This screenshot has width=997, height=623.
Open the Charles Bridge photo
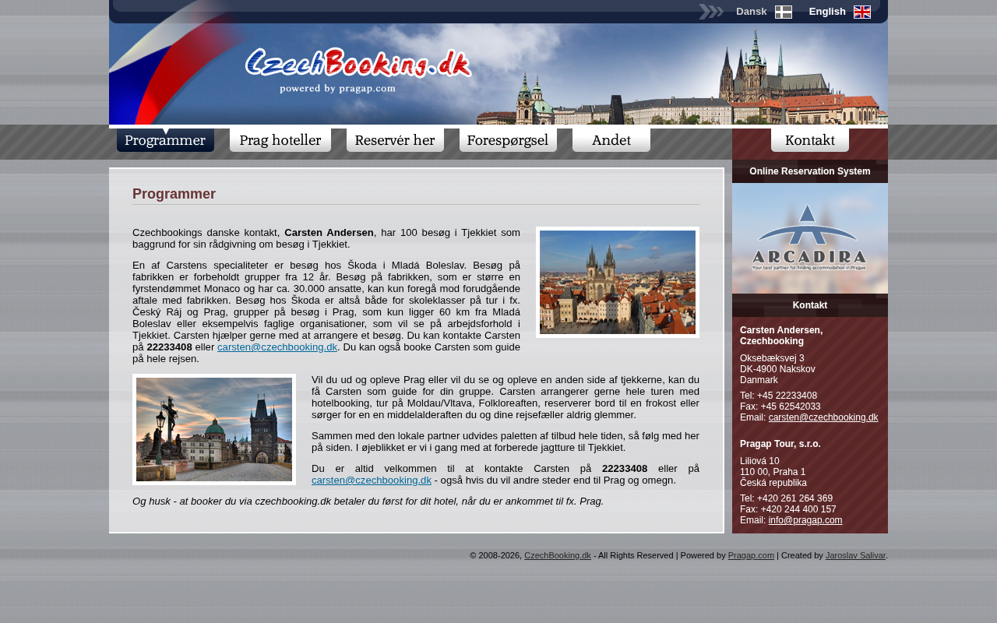pos(214,429)
